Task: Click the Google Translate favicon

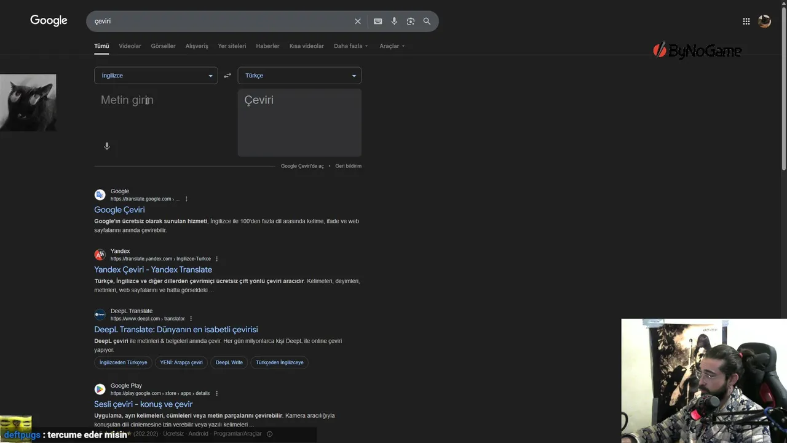Action: click(100, 195)
